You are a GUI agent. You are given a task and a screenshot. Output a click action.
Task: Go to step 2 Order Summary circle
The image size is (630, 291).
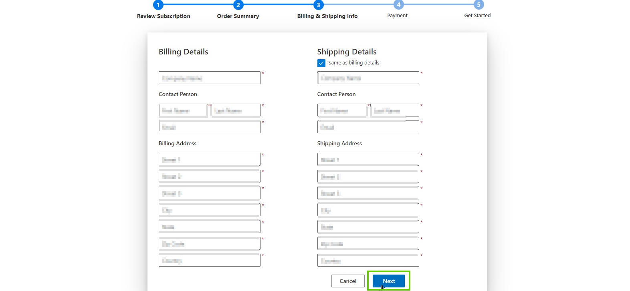pos(238,5)
